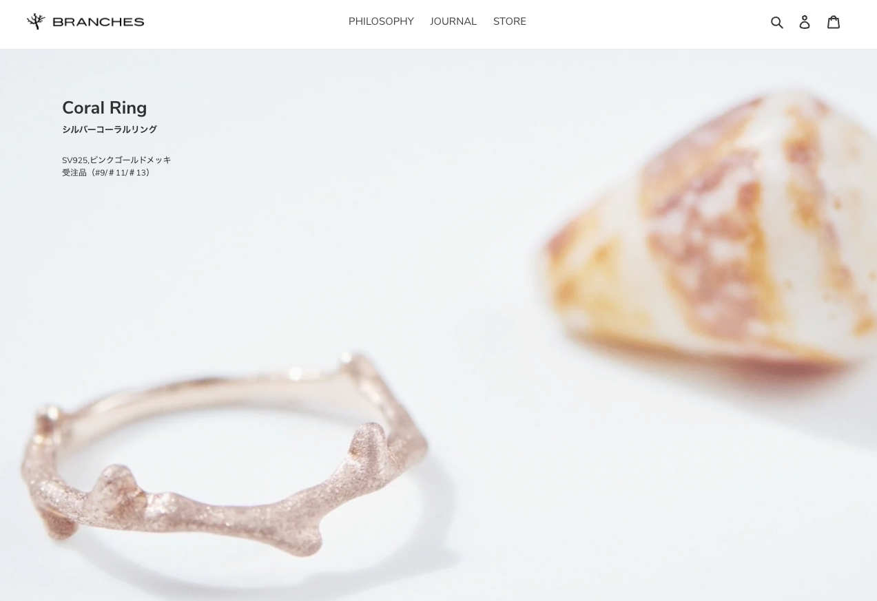Open the search magnifier icon

point(777,22)
